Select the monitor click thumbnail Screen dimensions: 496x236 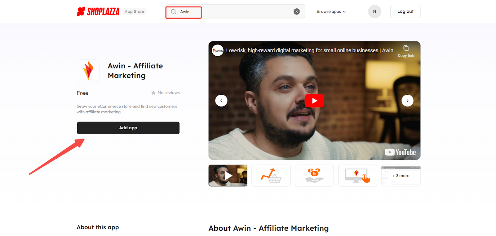(x=357, y=175)
